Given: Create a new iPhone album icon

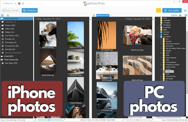Looking at the screenshot, I should pyautogui.click(x=8, y=15).
